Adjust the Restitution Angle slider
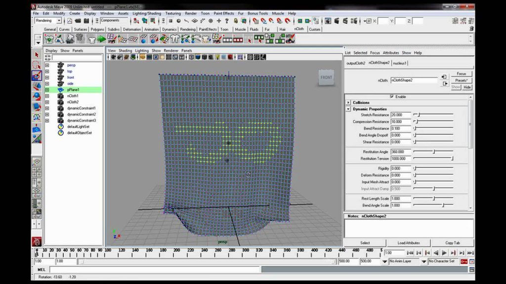Screen dimensions: 506x284 point(433,152)
